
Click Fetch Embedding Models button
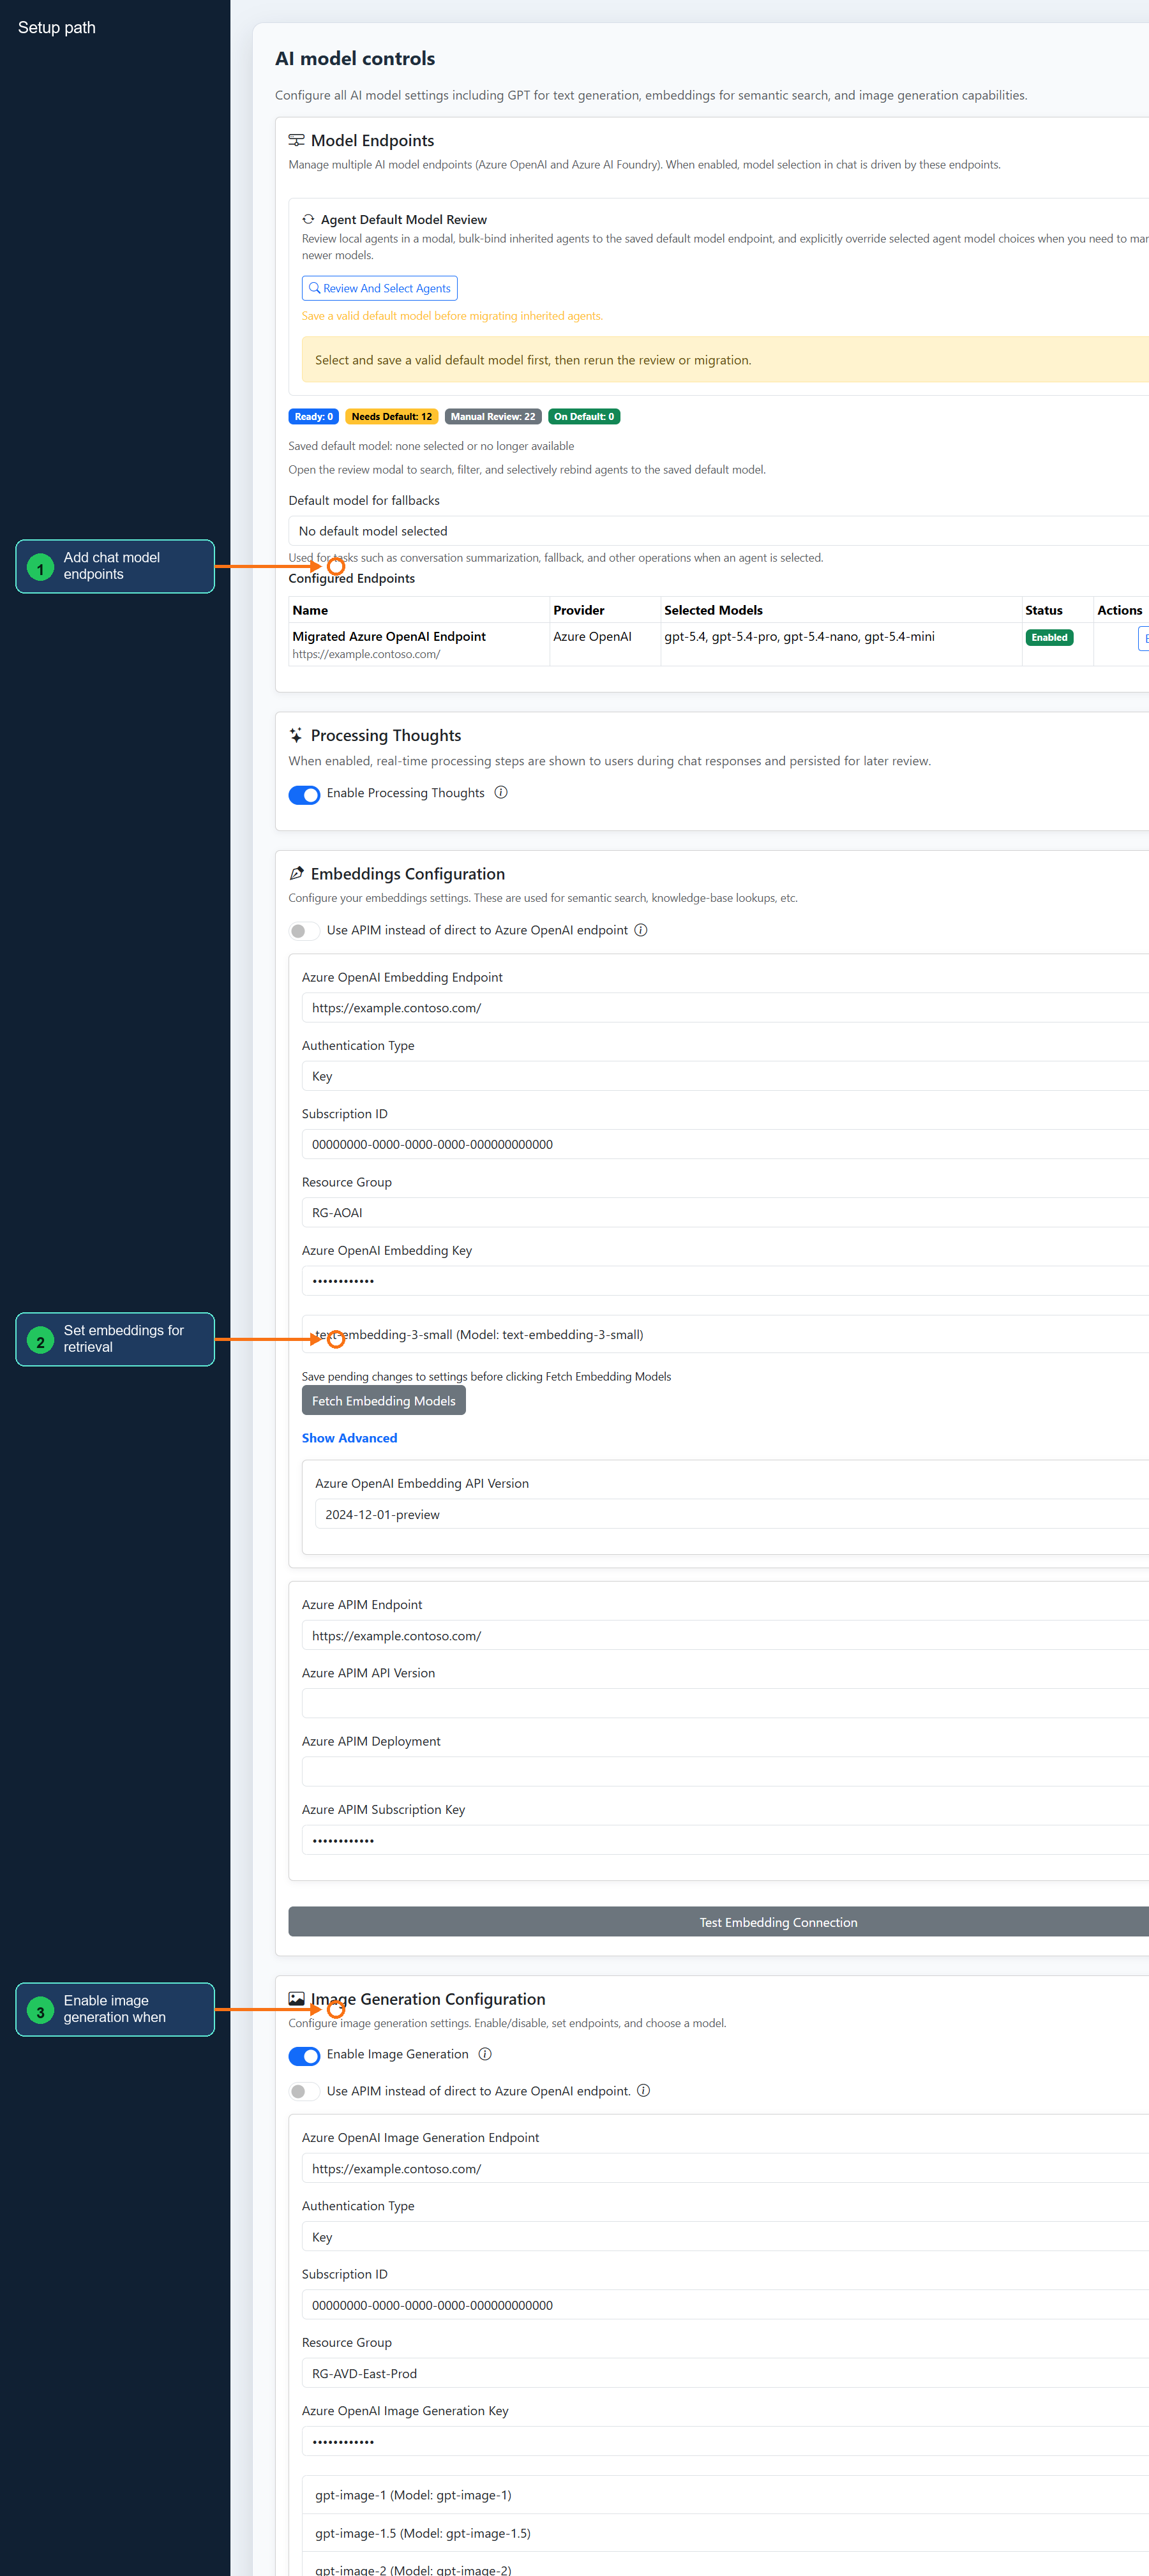coord(384,1401)
